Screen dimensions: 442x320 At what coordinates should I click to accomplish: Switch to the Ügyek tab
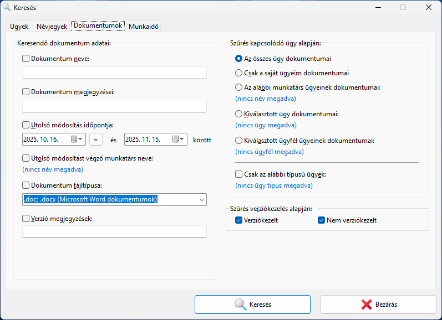click(x=19, y=27)
